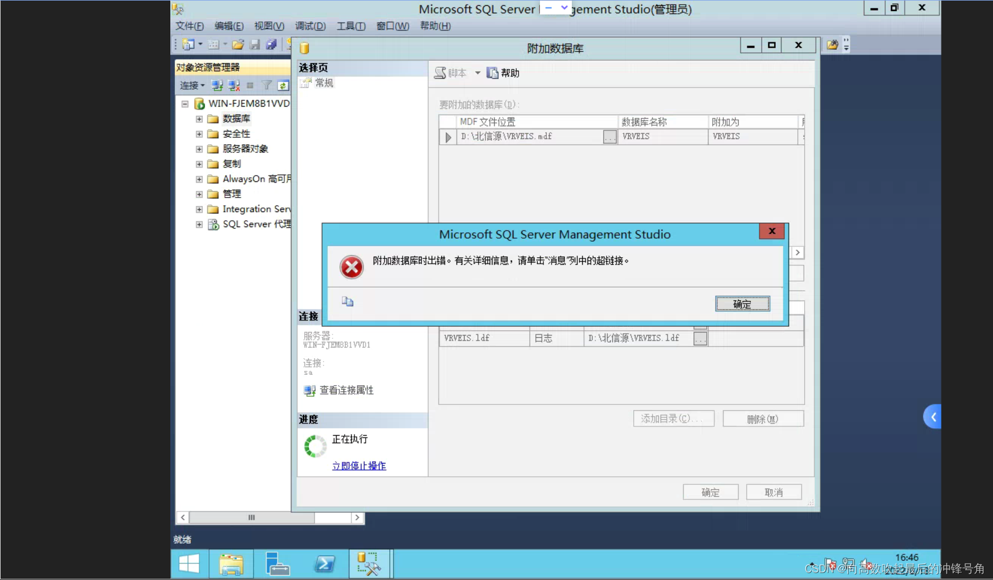The width and height of the screenshot is (993, 580).
Task: Expand the SQL Server 代理 node
Action: [199, 224]
